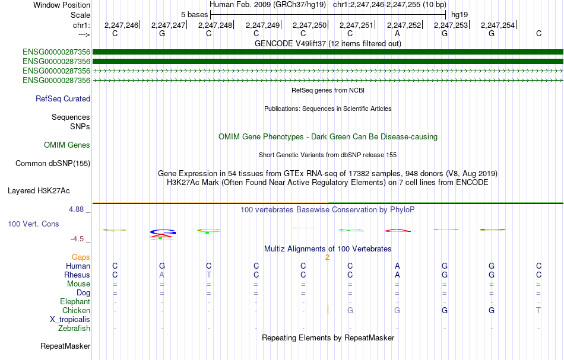Click the GENCODE V49lift37 track title

point(328,43)
